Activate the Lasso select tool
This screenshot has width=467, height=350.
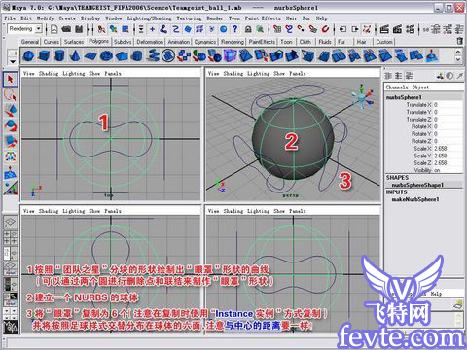coord(11,95)
